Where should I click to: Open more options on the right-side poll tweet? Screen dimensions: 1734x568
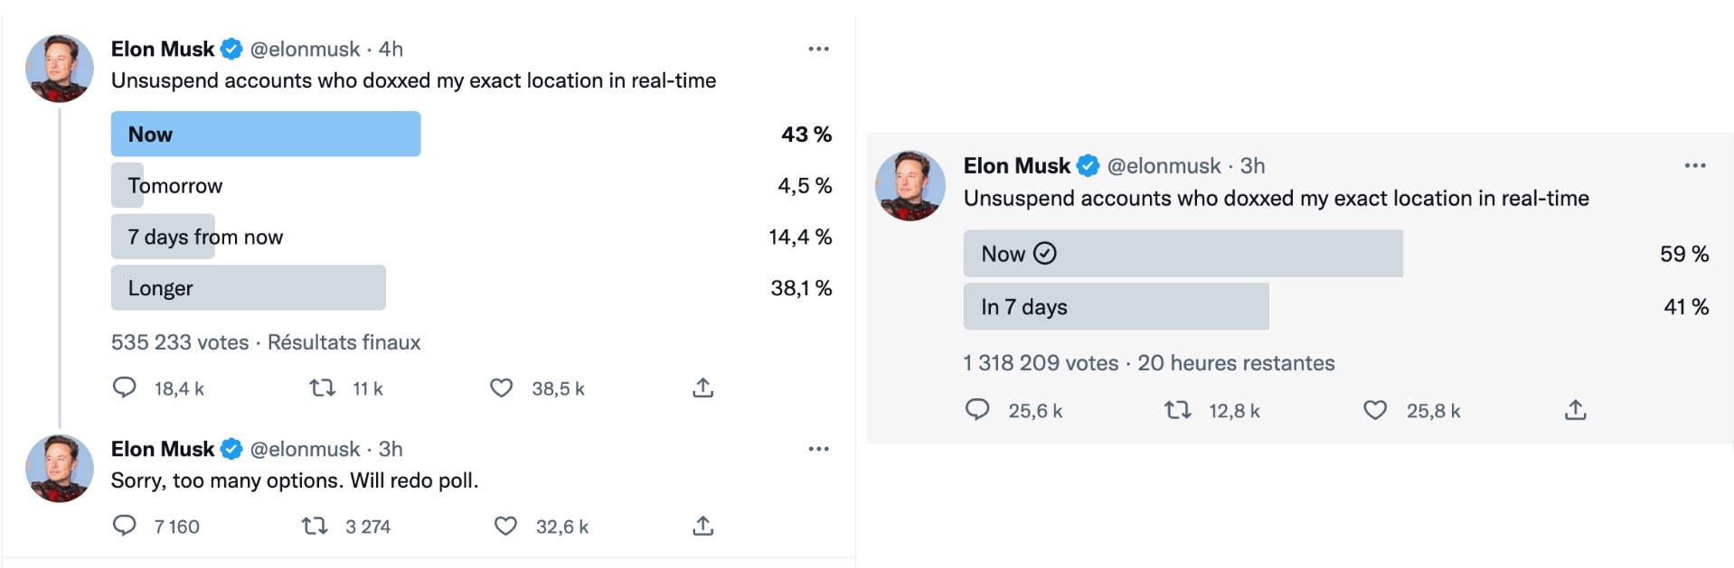click(x=1695, y=166)
